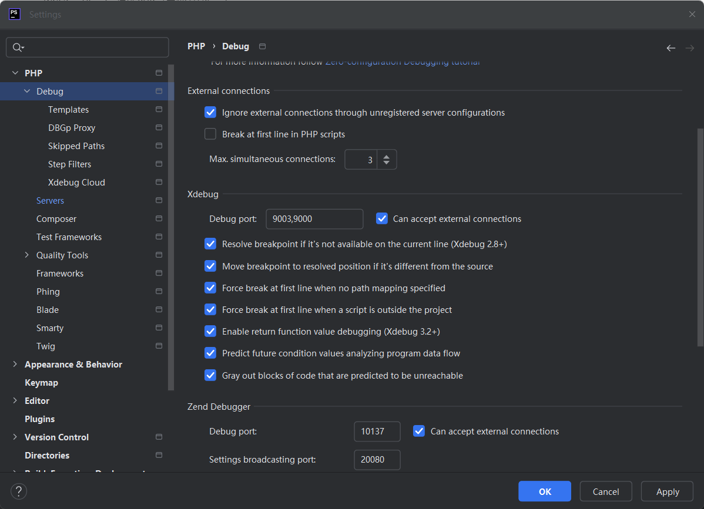Go forward with the right arrow icon
This screenshot has width=704, height=509.
[x=690, y=48]
